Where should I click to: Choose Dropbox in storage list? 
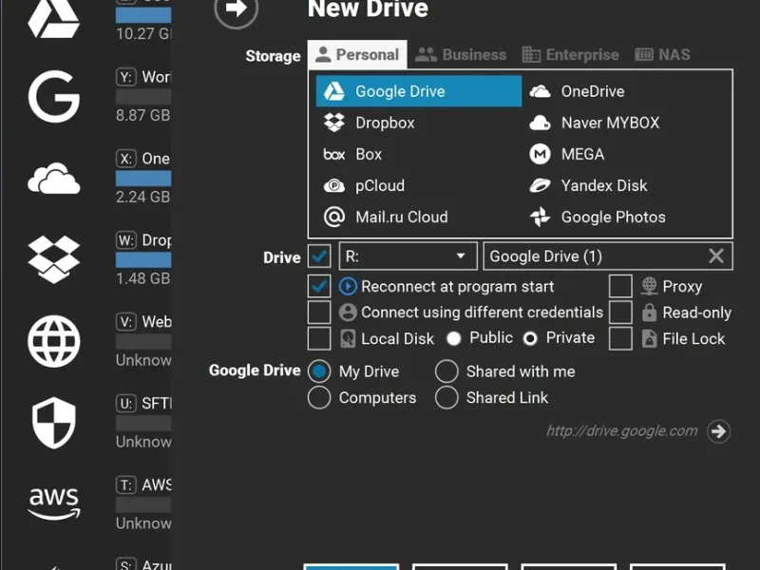419,123
